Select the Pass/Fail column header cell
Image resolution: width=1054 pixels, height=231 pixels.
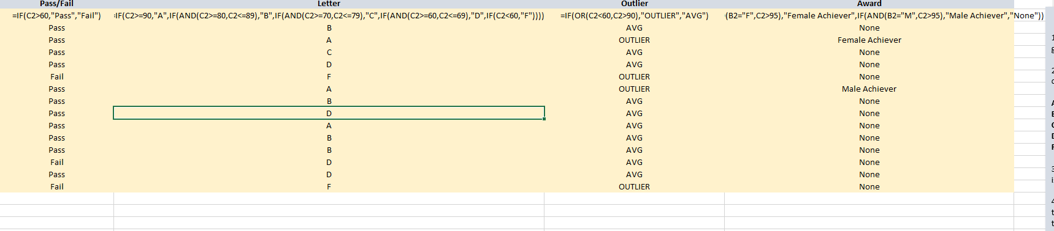(x=56, y=4)
